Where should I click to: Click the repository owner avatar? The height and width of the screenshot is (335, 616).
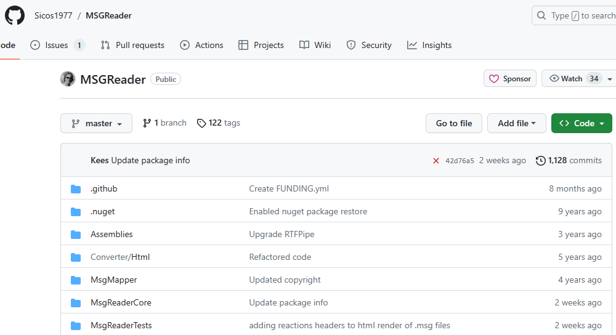click(68, 79)
